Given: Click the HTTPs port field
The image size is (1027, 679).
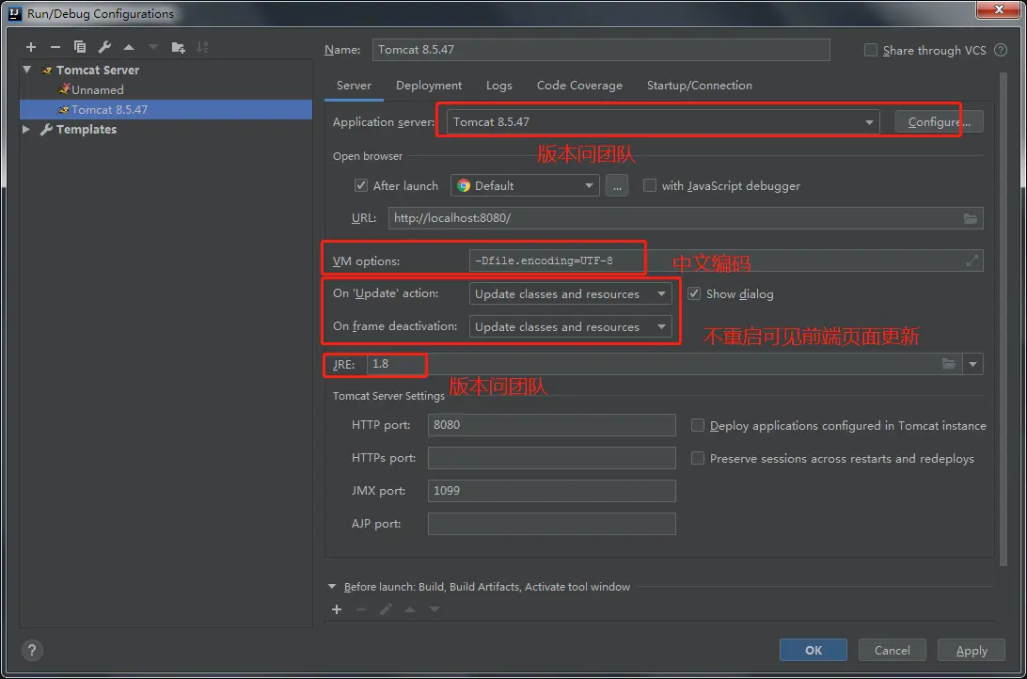Looking at the screenshot, I should pos(551,458).
